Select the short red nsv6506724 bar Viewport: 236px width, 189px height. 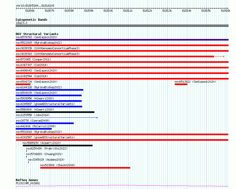point(23,84)
